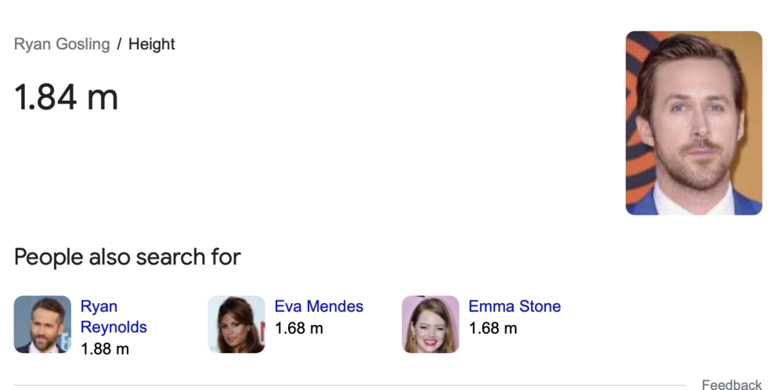Open the Eva Mendes thumbnail photo
The width and height of the screenshot is (783, 390).
coord(236,324)
